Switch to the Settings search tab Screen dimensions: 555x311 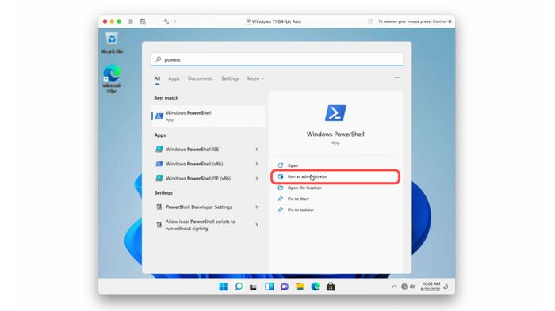click(230, 78)
